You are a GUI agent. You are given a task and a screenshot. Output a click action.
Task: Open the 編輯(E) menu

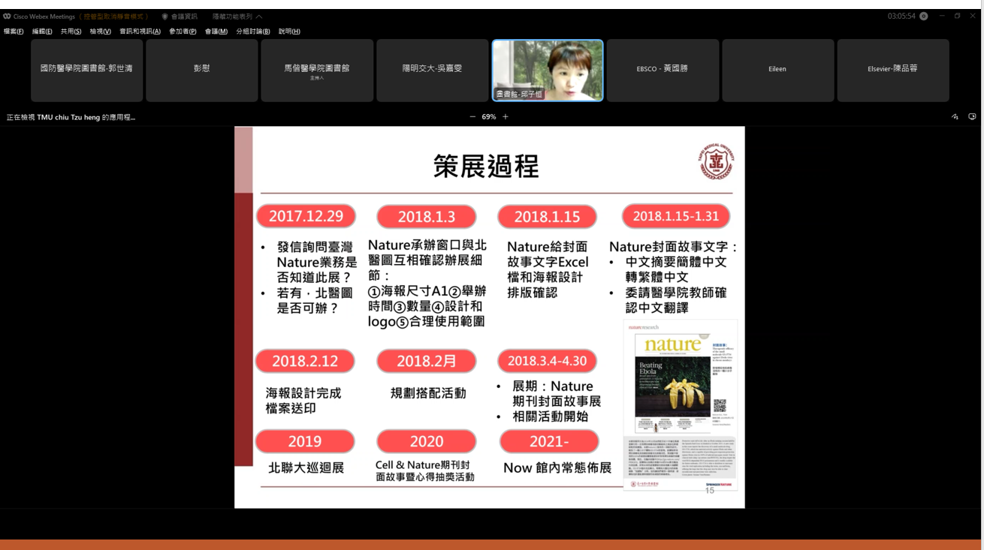click(42, 32)
